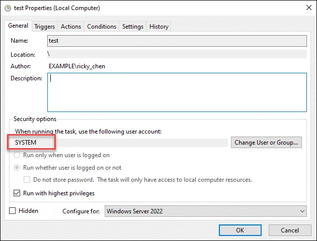Screen dimensions: 317x241
Task: Uncheck Run with highest privileges
Action: point(17,193)
